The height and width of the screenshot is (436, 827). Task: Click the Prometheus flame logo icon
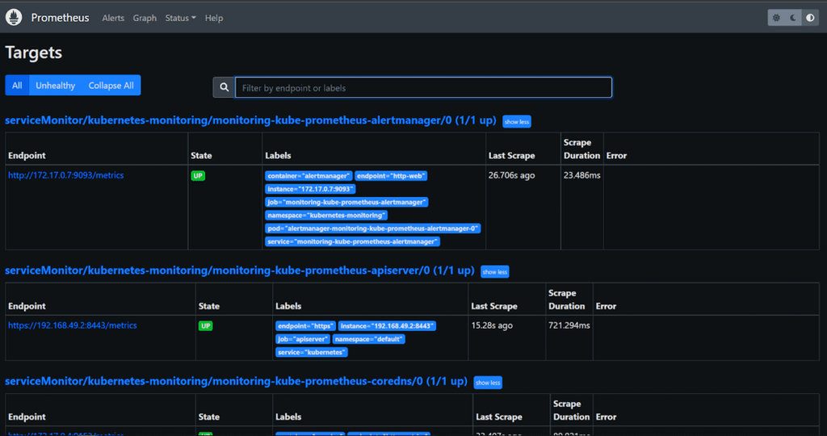point(14,18)
